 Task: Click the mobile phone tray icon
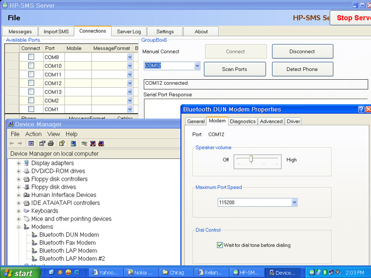point(319,272)
